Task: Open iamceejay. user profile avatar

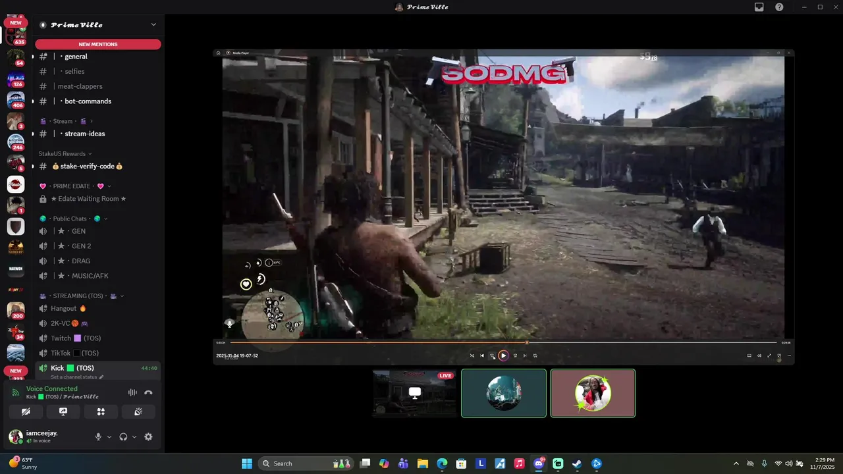Action: [x=15, y=436]
